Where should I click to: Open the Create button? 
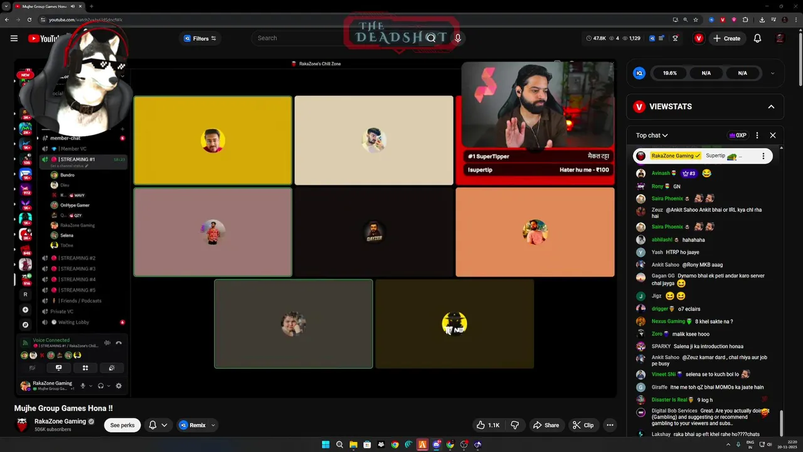(726, 38)
